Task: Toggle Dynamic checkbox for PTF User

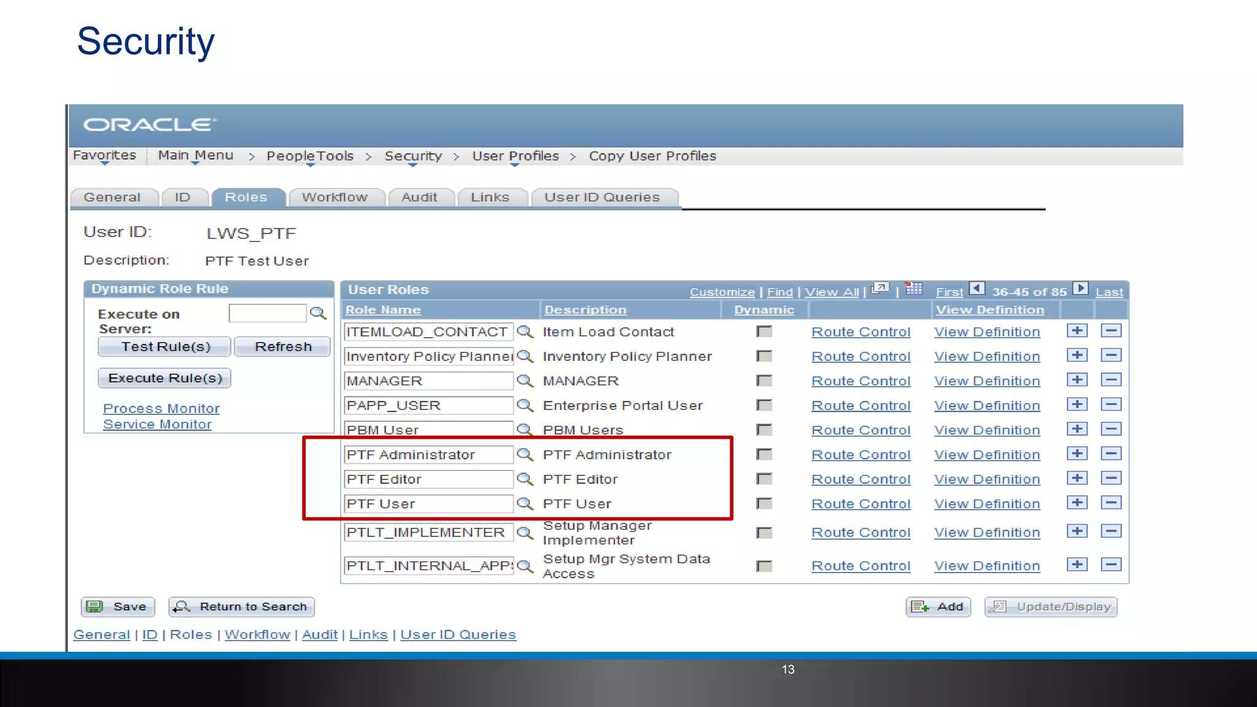Action: click(x=764, y=504)
